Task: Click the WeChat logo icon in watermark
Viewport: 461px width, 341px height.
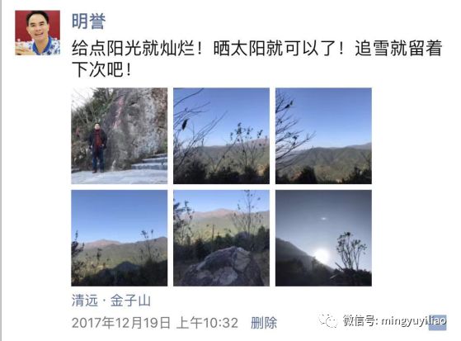Action: point(328,320)
